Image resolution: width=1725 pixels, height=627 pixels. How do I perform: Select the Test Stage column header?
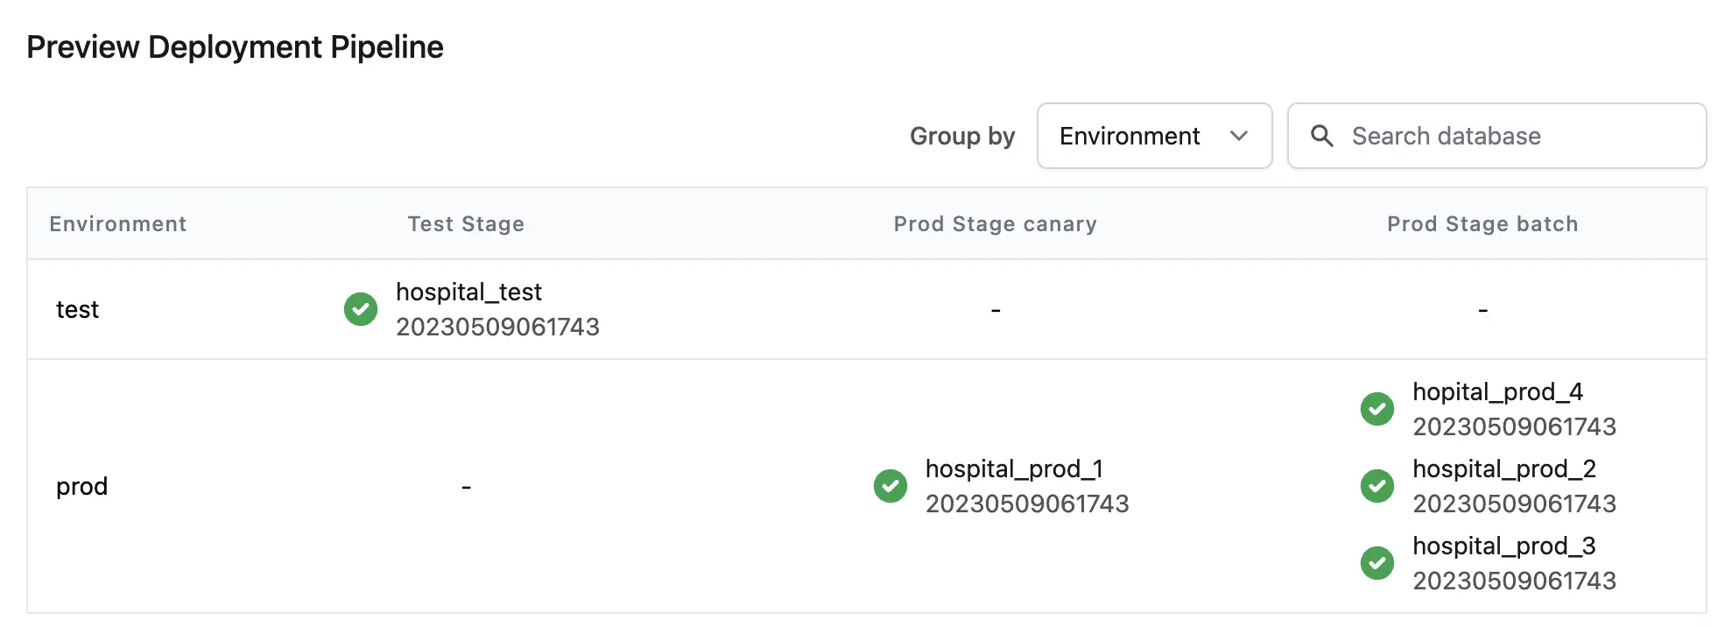[x=466, y=223]
